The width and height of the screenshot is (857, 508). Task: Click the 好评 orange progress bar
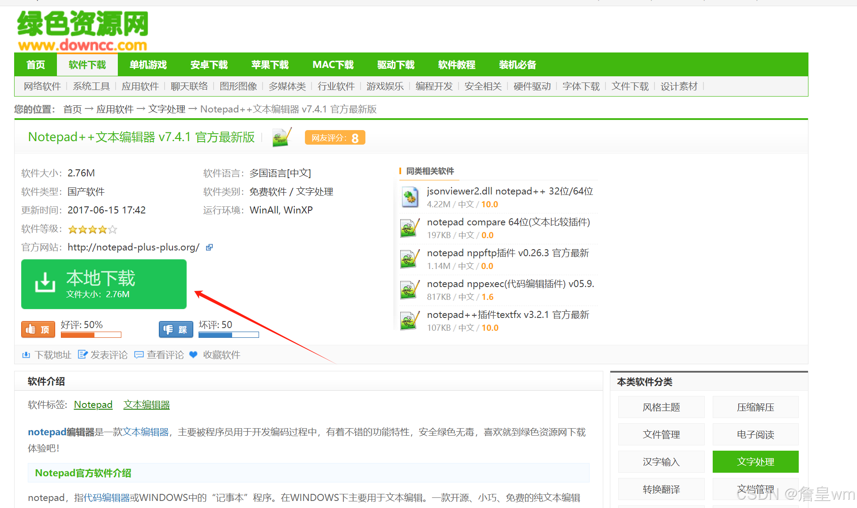pos(91,335)
